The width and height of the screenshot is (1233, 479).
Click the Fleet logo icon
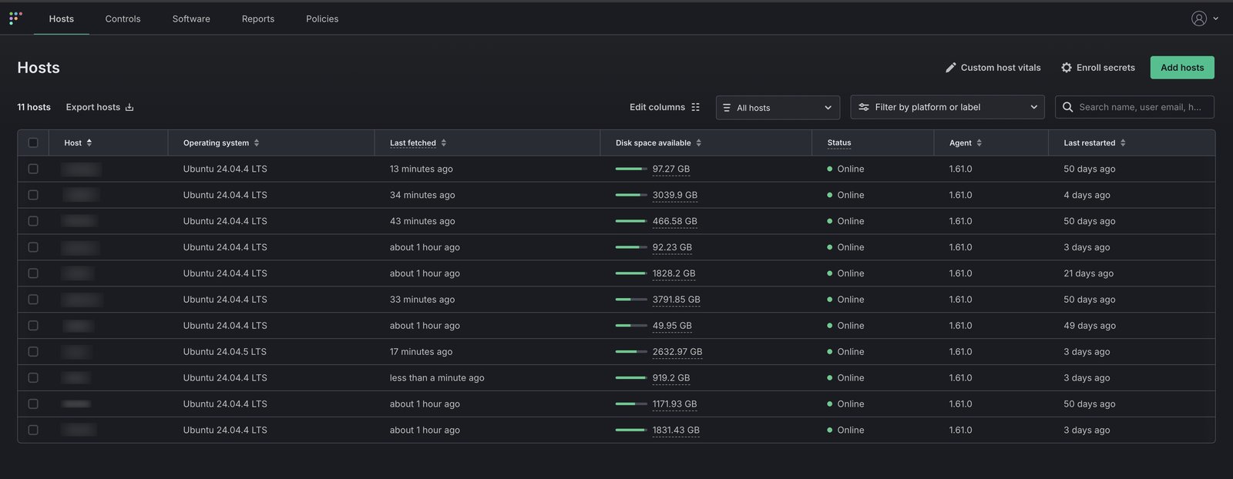point(15,18)
